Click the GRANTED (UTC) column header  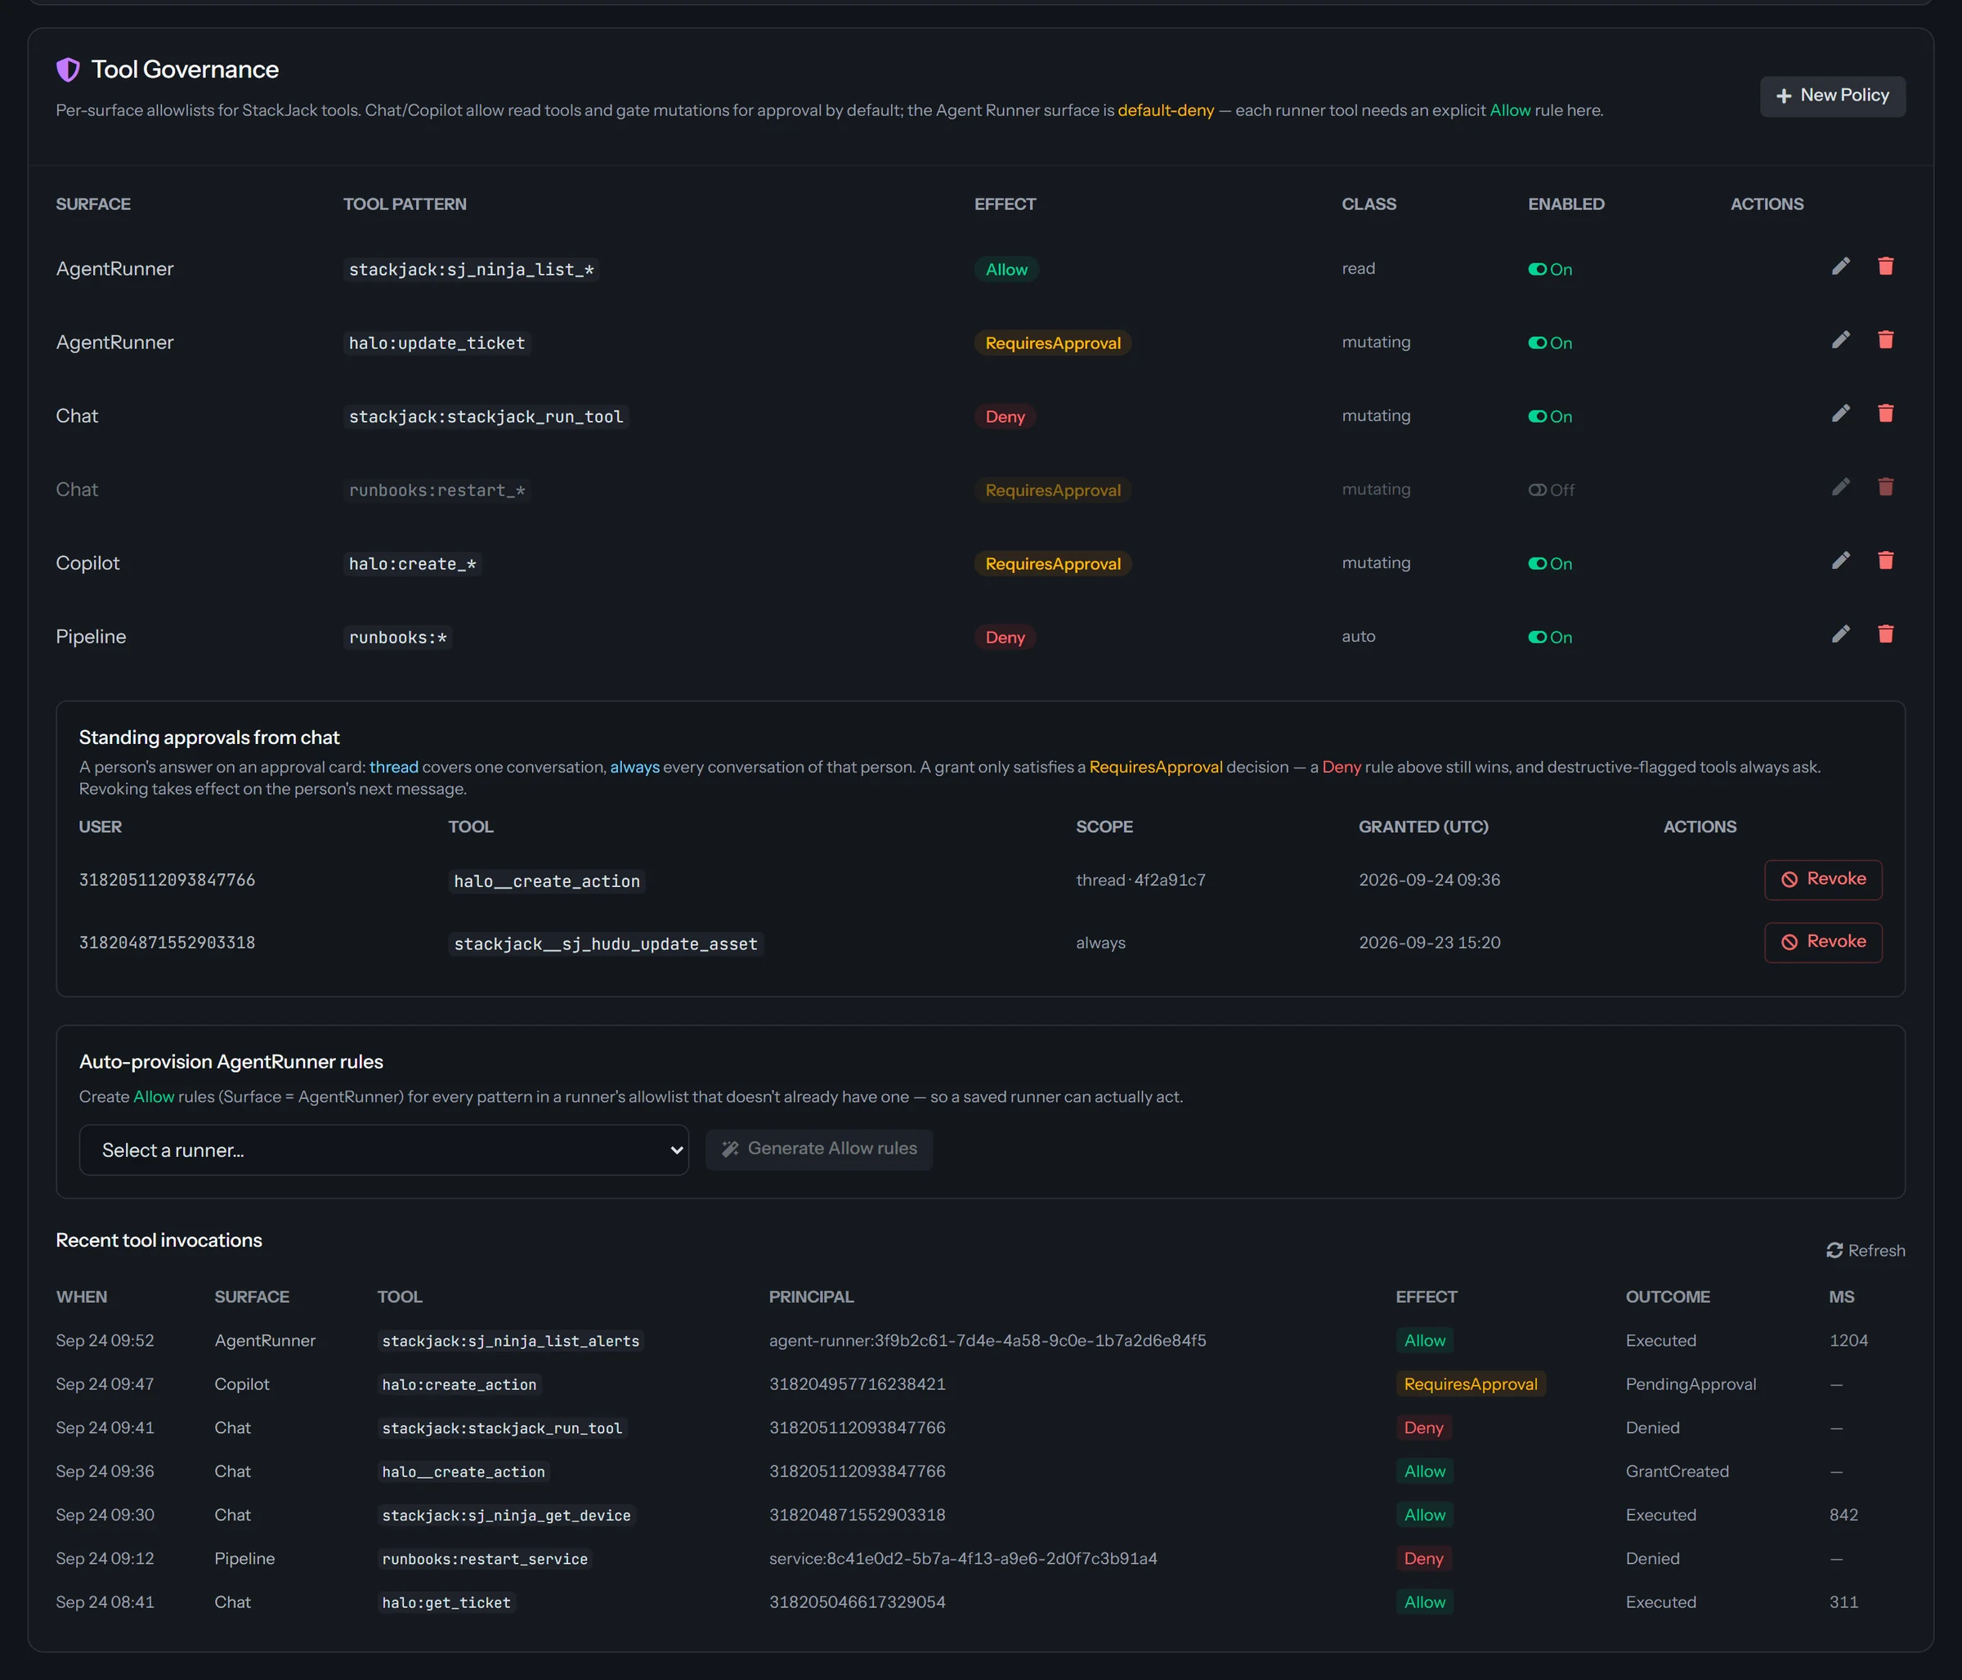point(1423,827)
